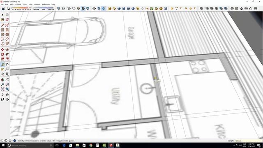Toggle X-Ray face style
The height and width of the screenshot is (148, 263).
click(59, 8)
